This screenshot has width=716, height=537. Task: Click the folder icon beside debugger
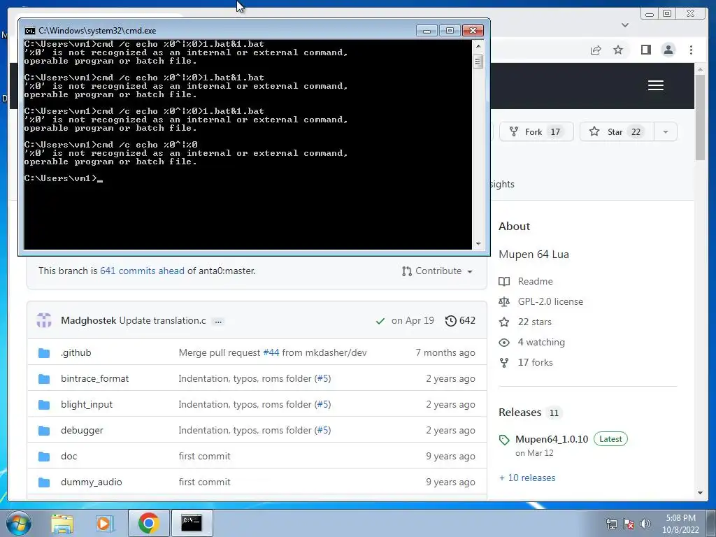(x=44, y=431)
